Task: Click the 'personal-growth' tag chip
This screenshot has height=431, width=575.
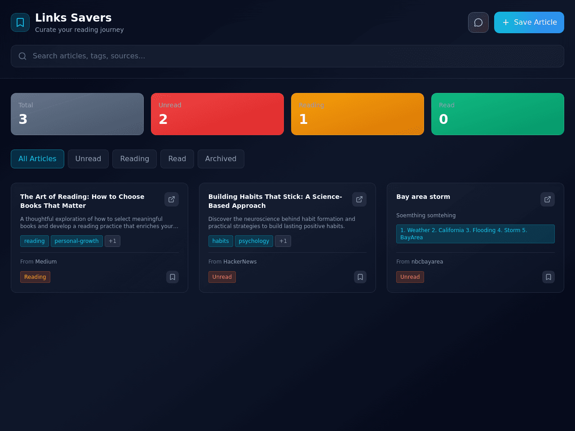Action: pos(77,241)
